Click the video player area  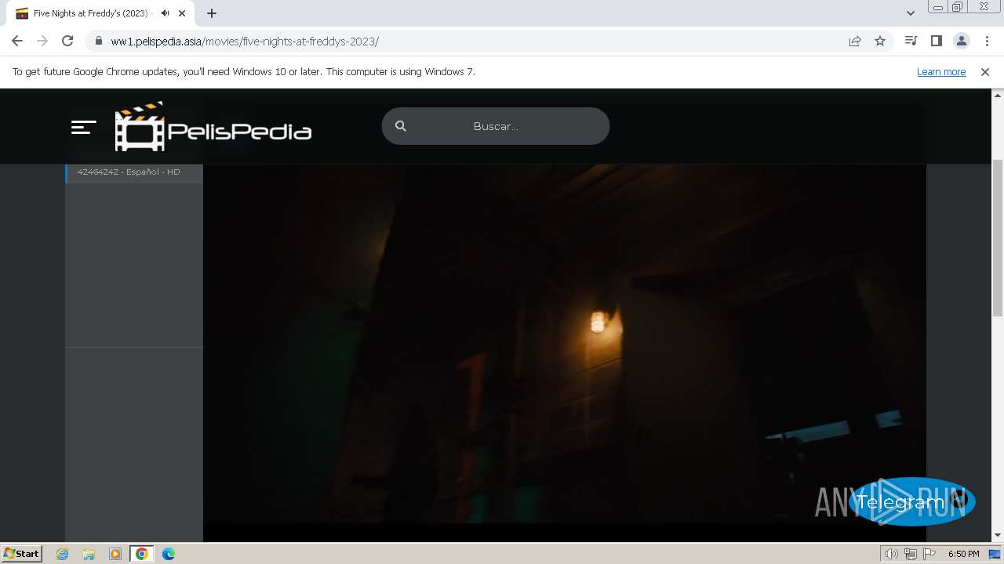[565, 343]
